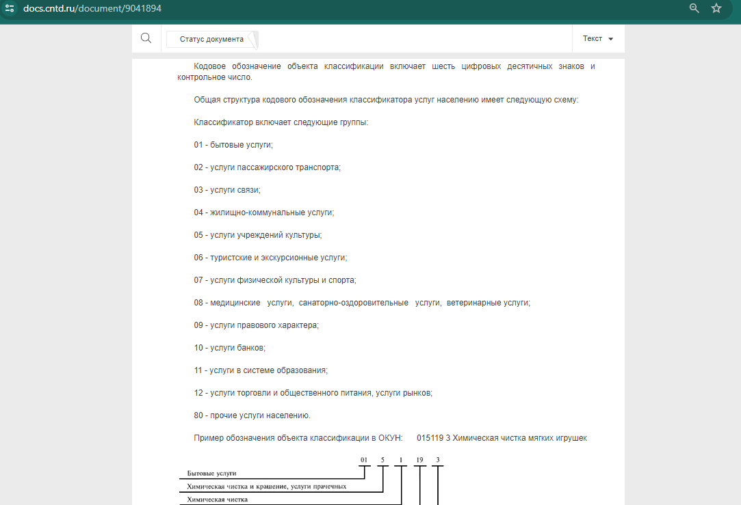741x505 pixels.
Task: Click the '19' code segment in diagram
Action: (x=419, y=459)
